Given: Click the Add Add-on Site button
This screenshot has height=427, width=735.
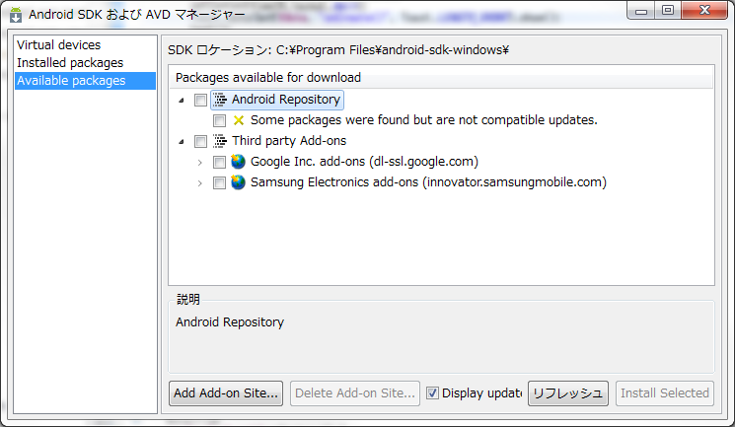Looking at the screenshot, I should [x=226, y=393].
